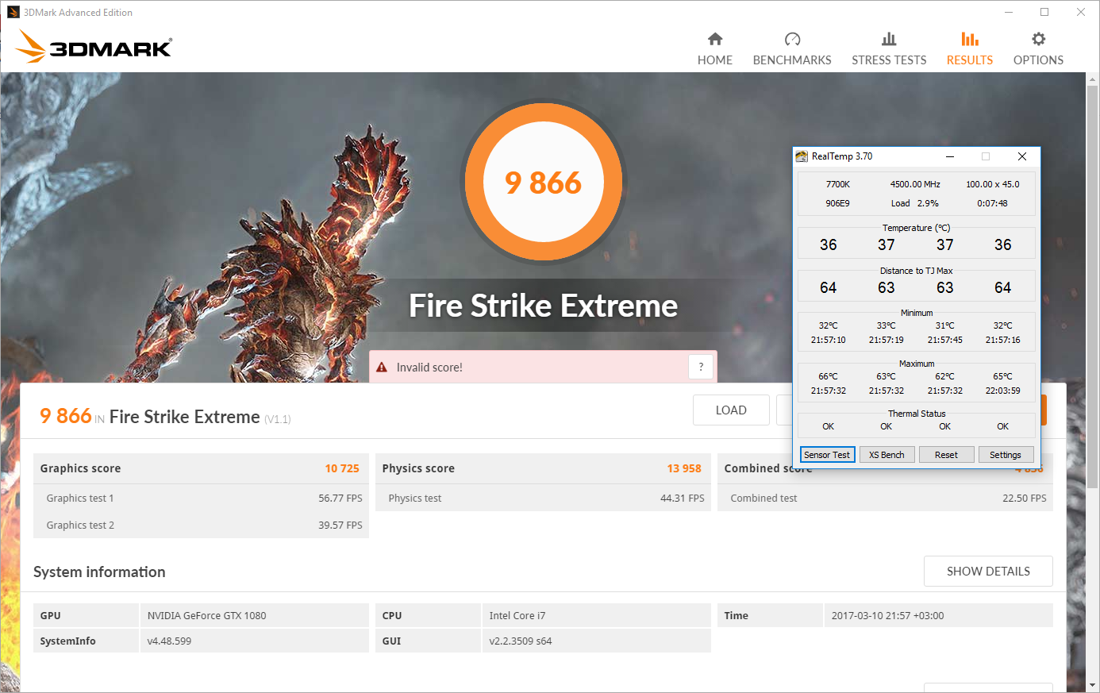Click the maximum temperature '65°C'

coord(1003,376)
